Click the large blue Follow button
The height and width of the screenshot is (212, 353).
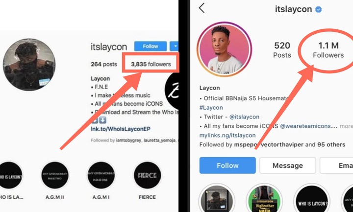point(227,165)
